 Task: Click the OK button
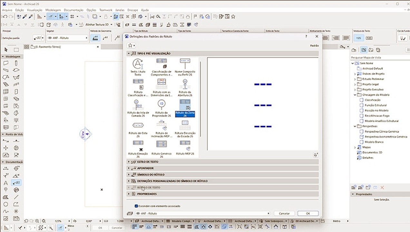(308, 213)
